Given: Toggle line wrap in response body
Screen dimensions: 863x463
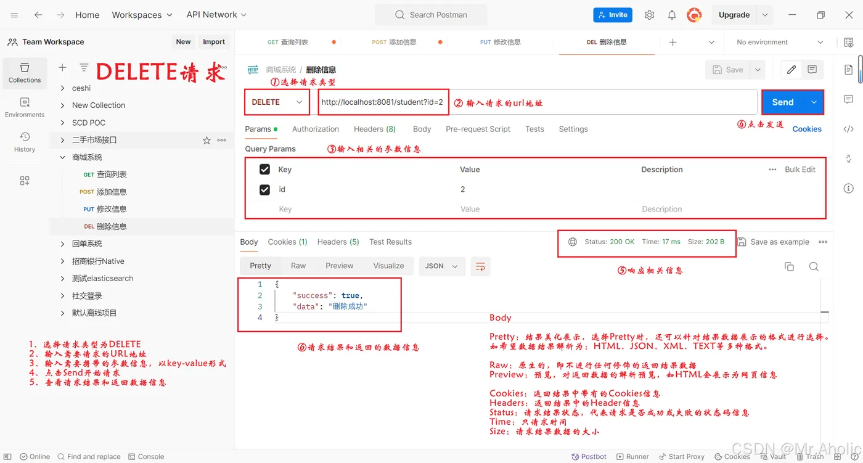Looking at the screenshot, I should point(480,266).
